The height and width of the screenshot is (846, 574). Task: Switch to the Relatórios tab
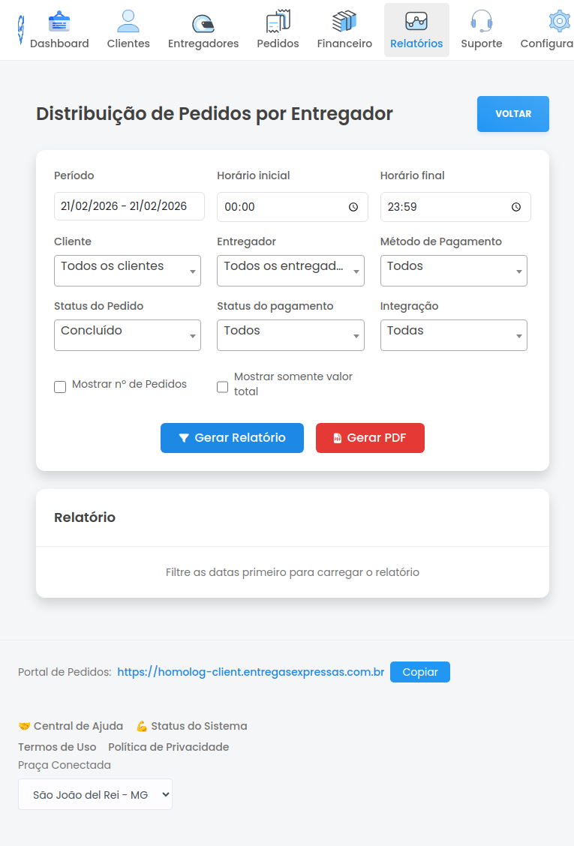tap(416, 30)
